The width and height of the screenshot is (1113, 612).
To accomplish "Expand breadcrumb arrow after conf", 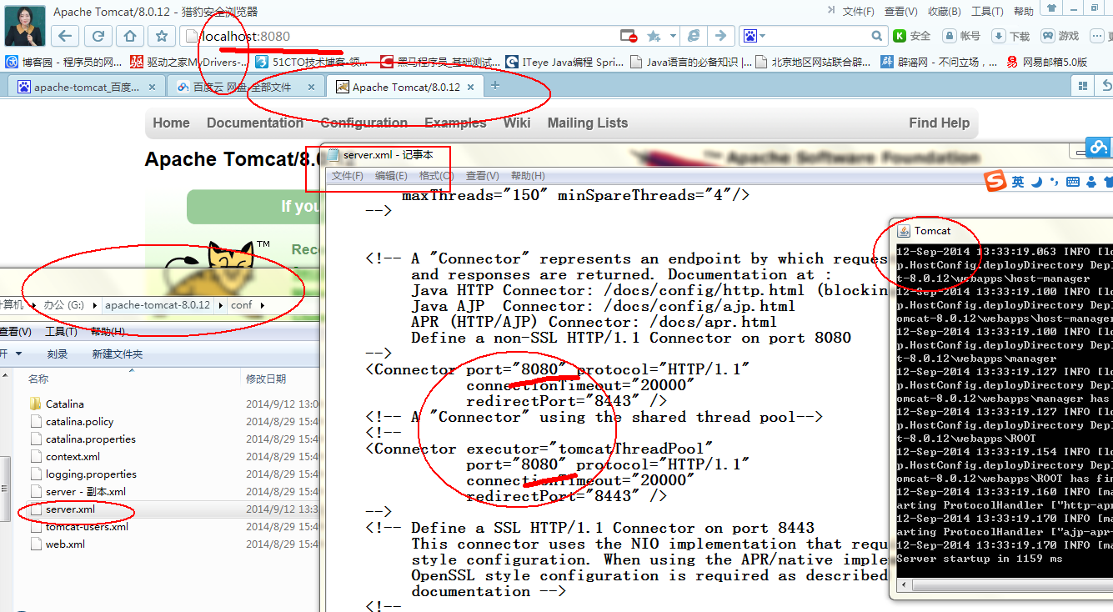I will point(262,305).
